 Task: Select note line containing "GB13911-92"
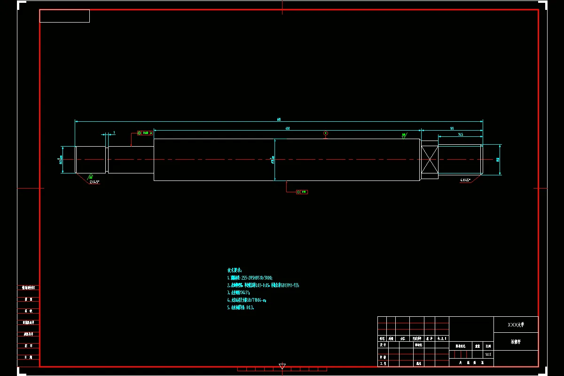pyautogui.click(x=263, y=285)
